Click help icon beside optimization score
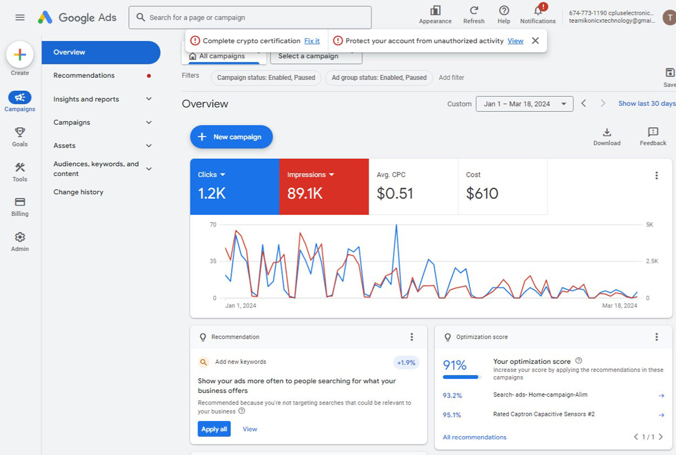This screenshot has width=676, height=455. (x=579, y=361)
